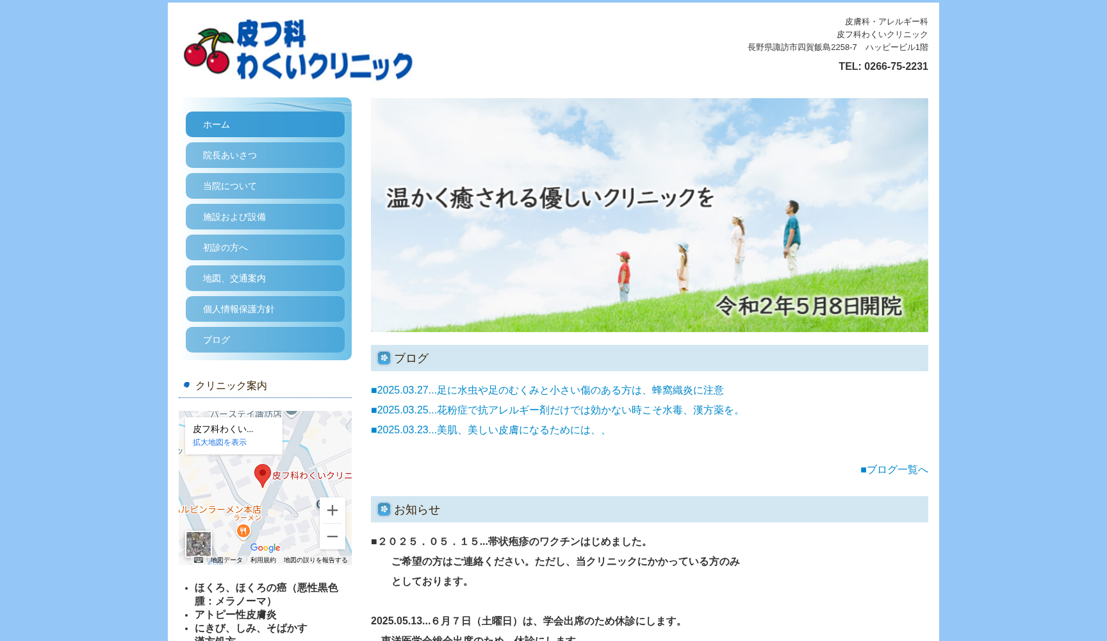Viewport: 1107px width, 641px height.
Task: Zoom in using the map + button
Action: click(332, 510)
